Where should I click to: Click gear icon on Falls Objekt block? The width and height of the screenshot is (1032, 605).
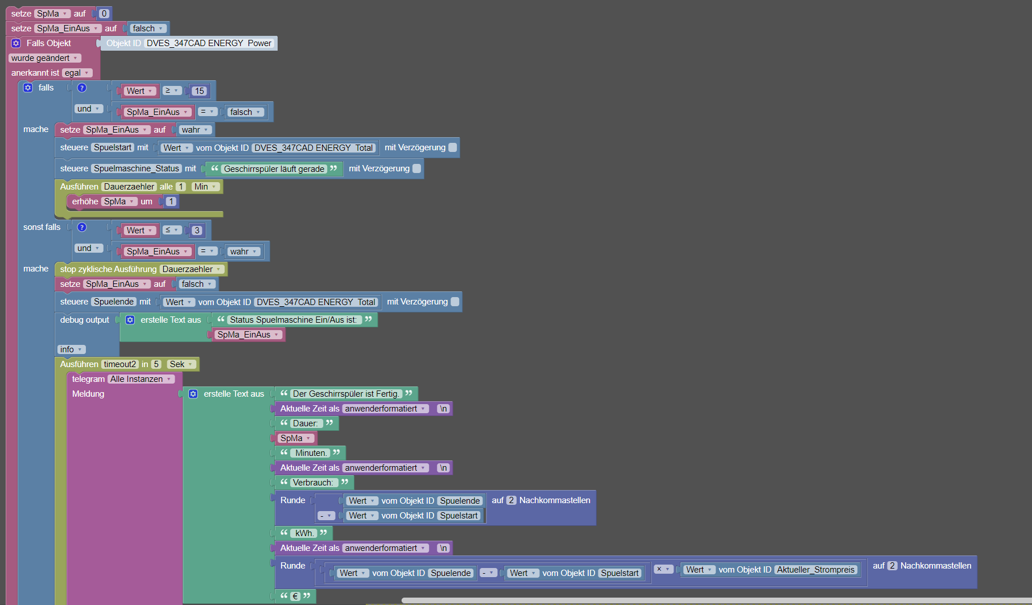coord(16,43)
